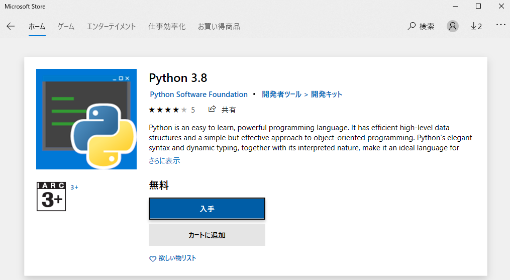Screen dimensions: 510x280
Task: Click the four-star rating stars
Action: (x=168, y=110)
